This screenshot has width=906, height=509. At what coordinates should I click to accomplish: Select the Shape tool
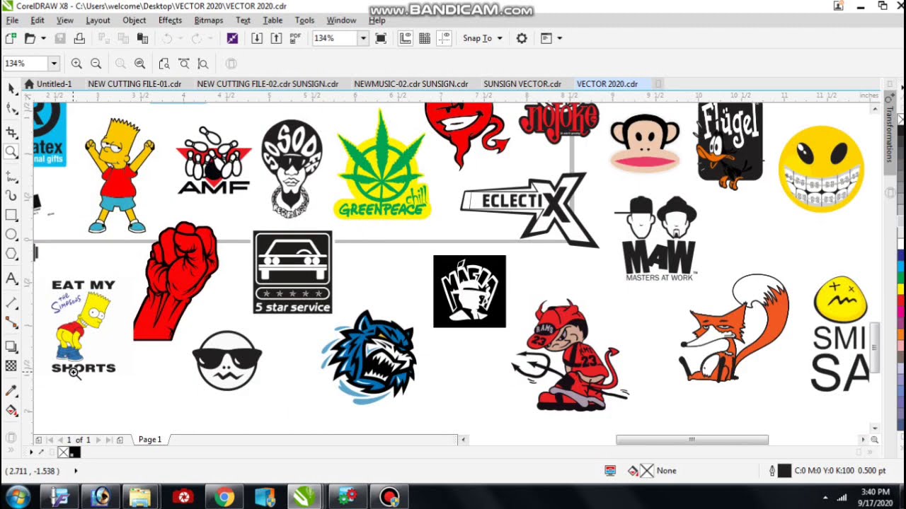11,108
